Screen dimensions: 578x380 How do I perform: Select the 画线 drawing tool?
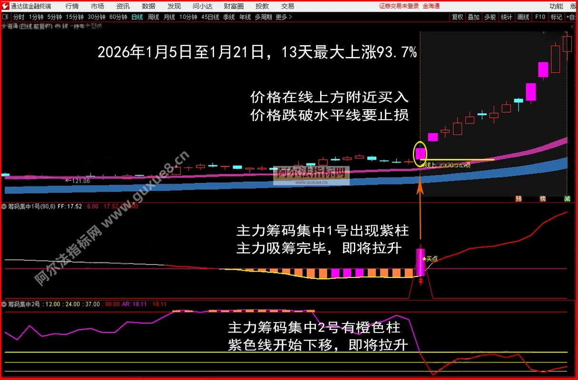click(523, 17)
